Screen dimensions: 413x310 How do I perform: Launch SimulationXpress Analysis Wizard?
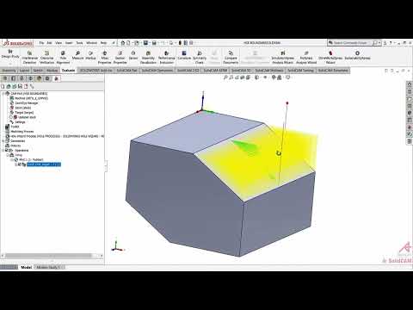pyautogui.click(x=283, y=57)
